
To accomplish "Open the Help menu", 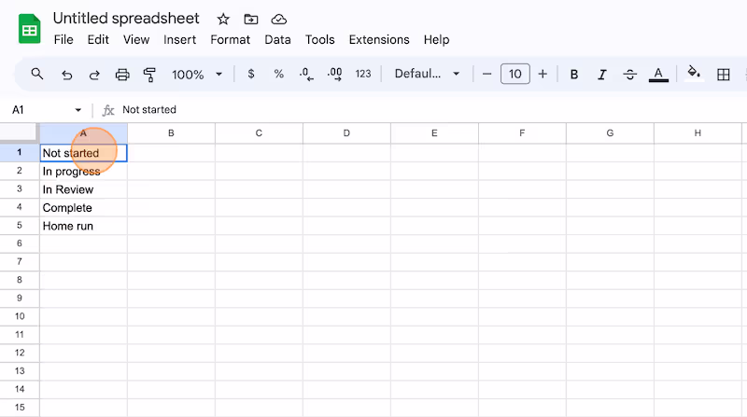I will click(x=436, y=40).
